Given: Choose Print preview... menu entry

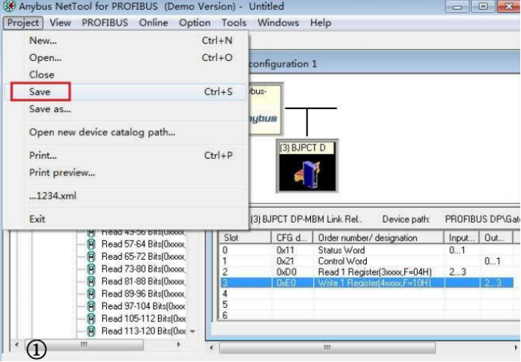Looking at the screenshot, I should 126,172.
